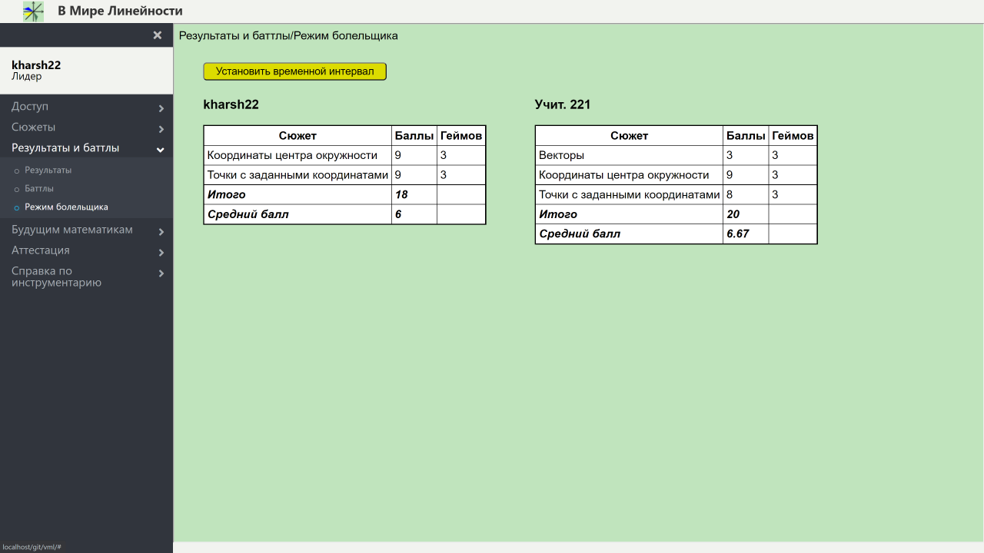Open the Будущим математикам menu section
The height and width of the screenshot is (553, 984).
tap(72, 230)
